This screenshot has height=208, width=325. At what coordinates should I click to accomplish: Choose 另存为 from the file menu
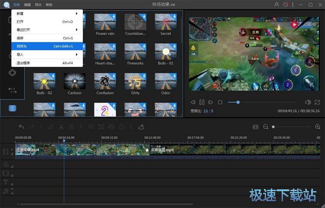tap(47, 46)
